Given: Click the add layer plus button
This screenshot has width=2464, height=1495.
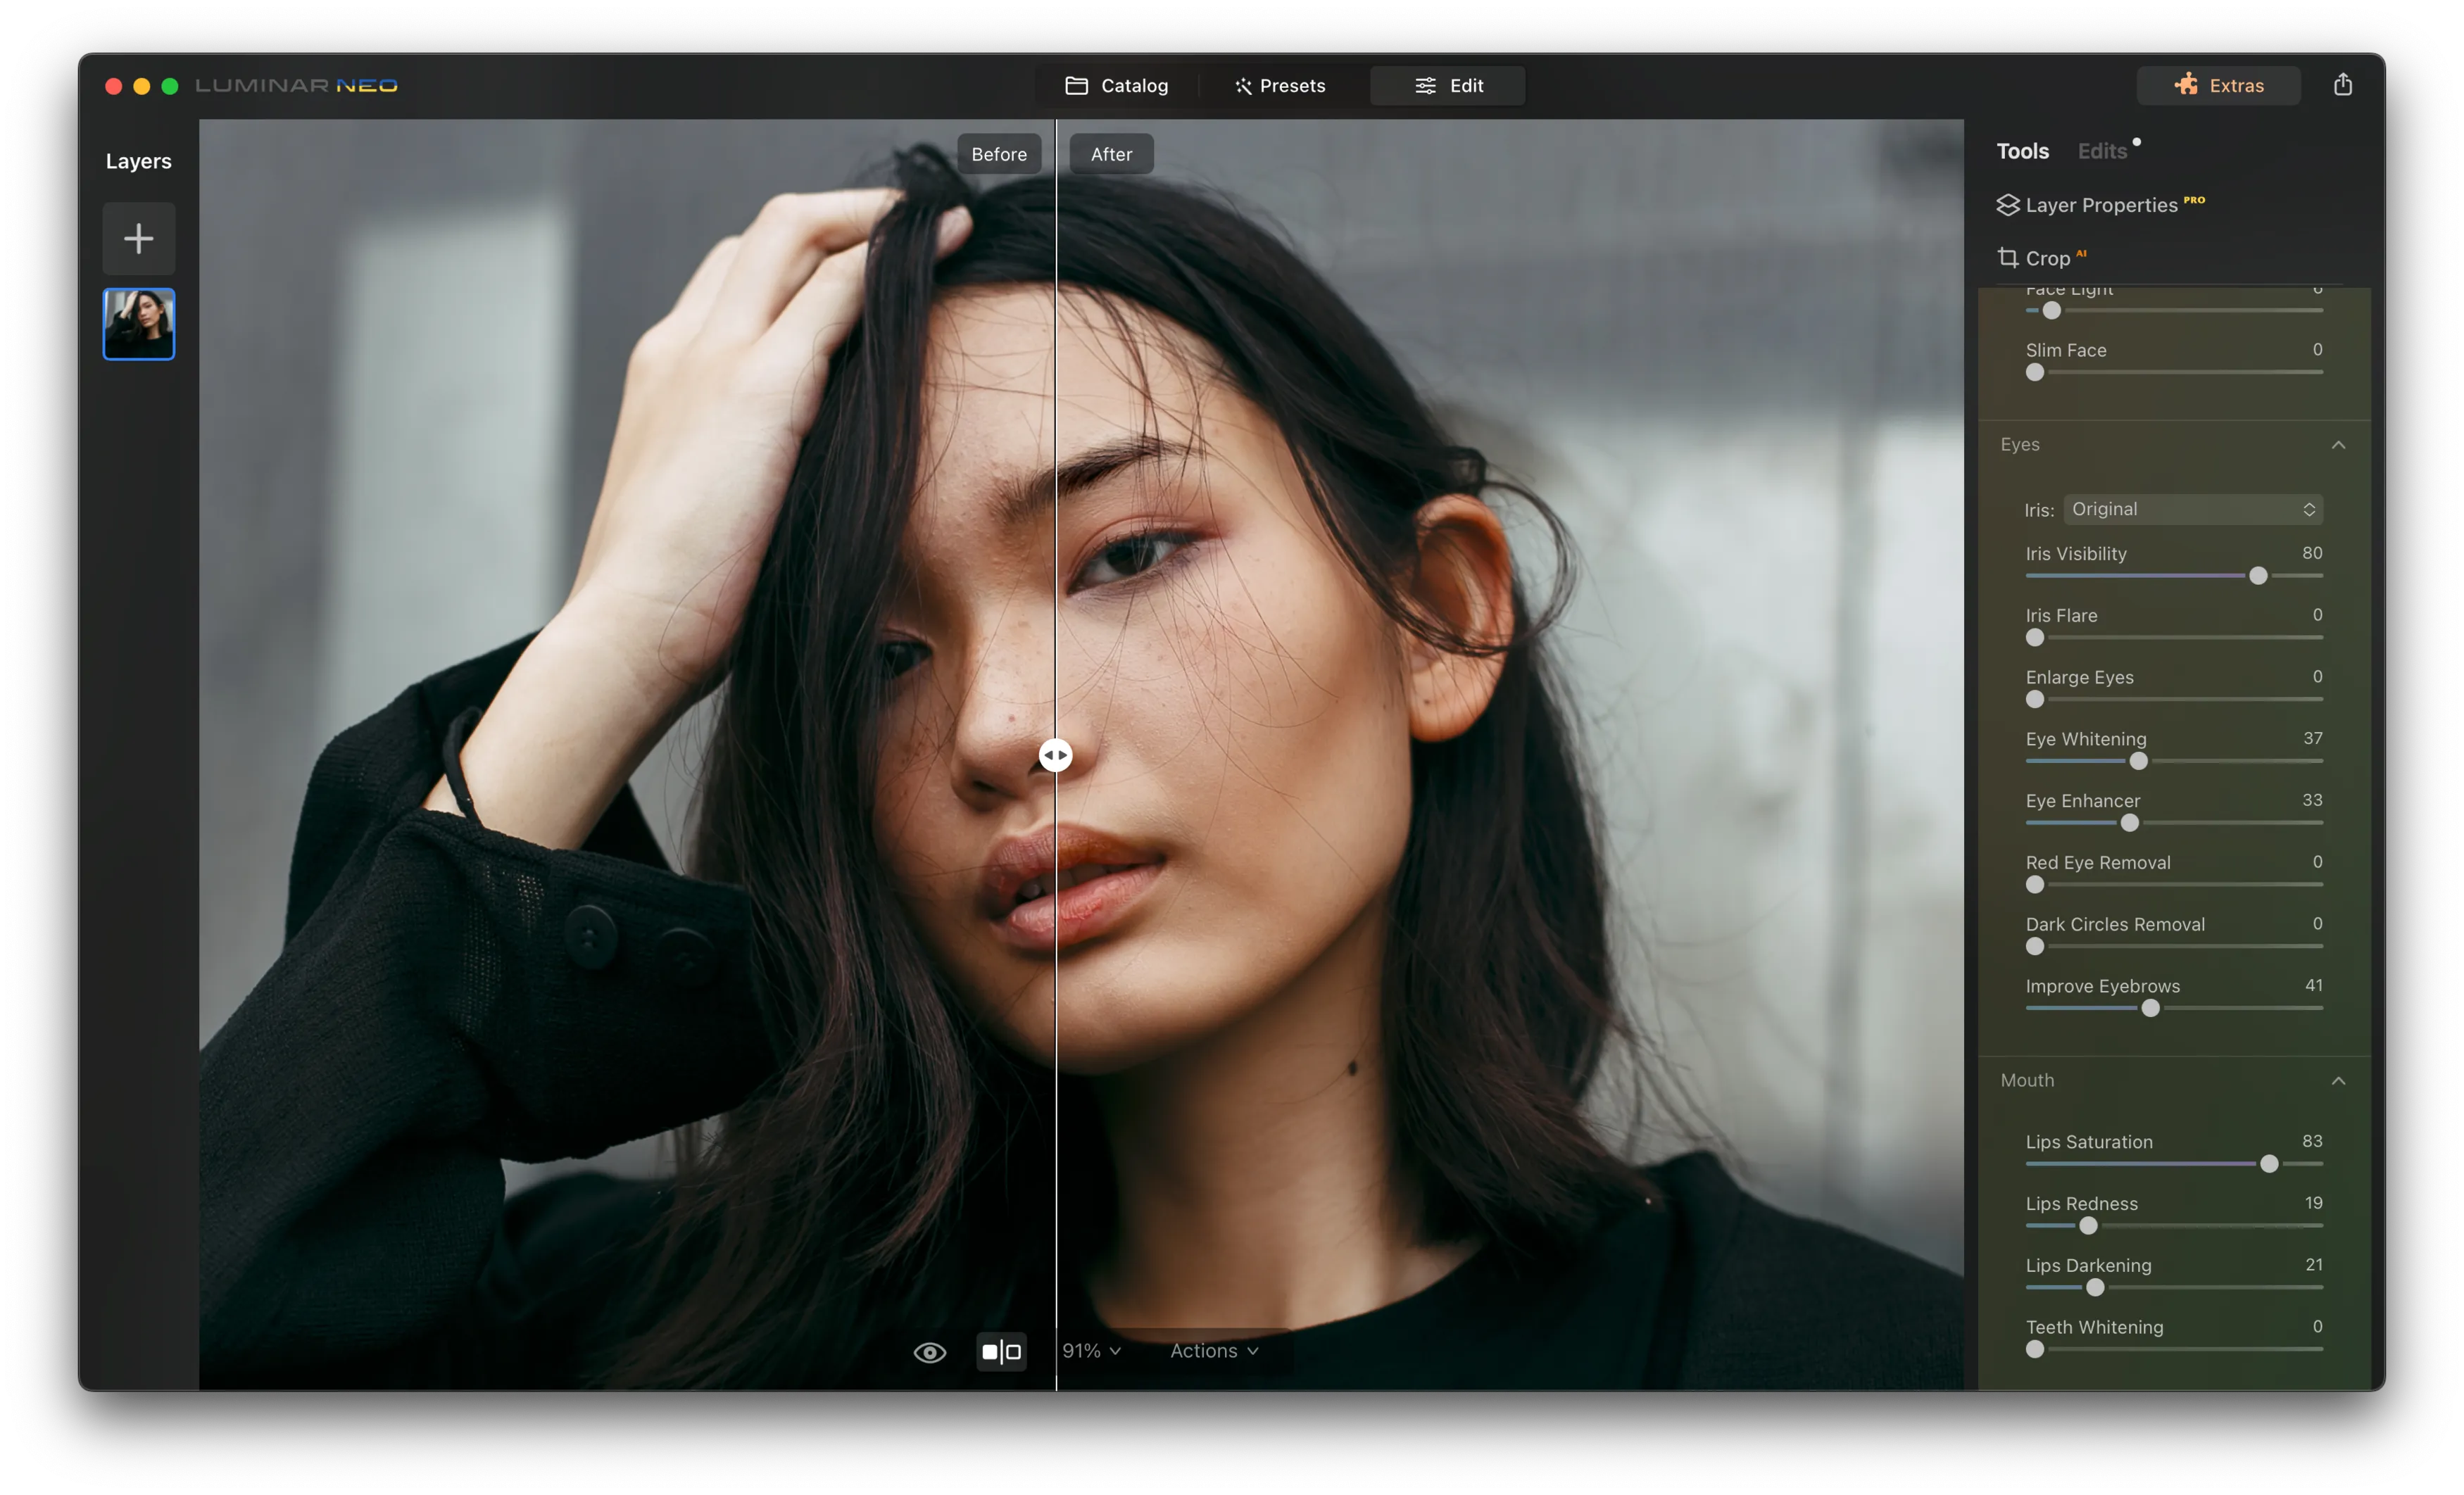Looking at the screenshot, I should click(x=138, y=238).
